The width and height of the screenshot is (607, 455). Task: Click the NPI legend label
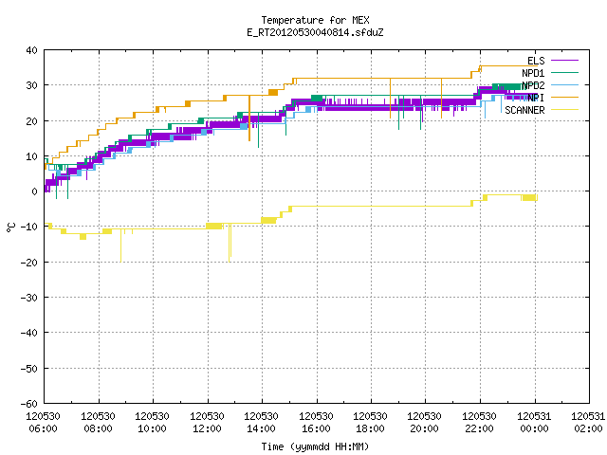536,98
